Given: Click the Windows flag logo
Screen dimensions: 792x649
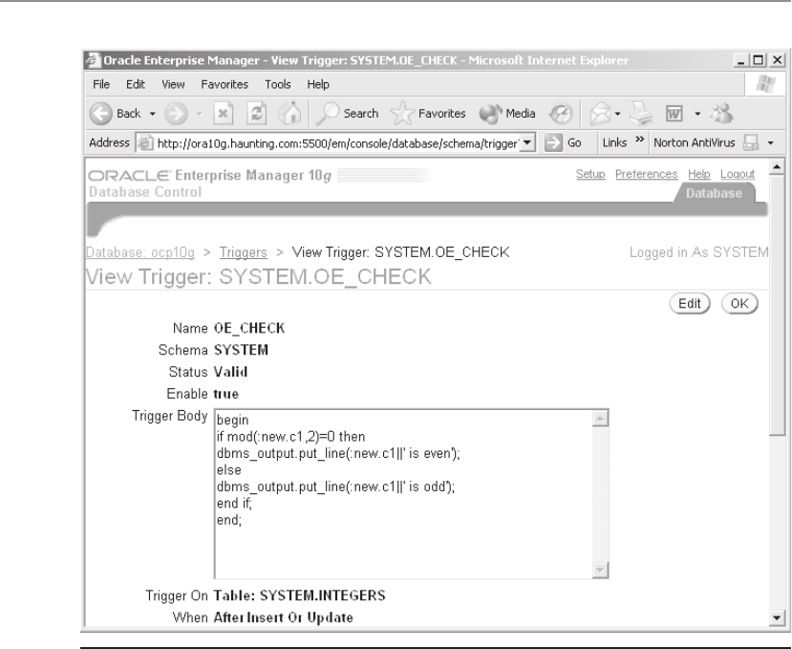Looking at the screenshot, I should (x=766, y=84).
